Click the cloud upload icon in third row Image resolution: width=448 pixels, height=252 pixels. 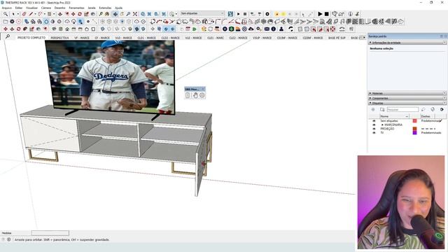(251, 29)
